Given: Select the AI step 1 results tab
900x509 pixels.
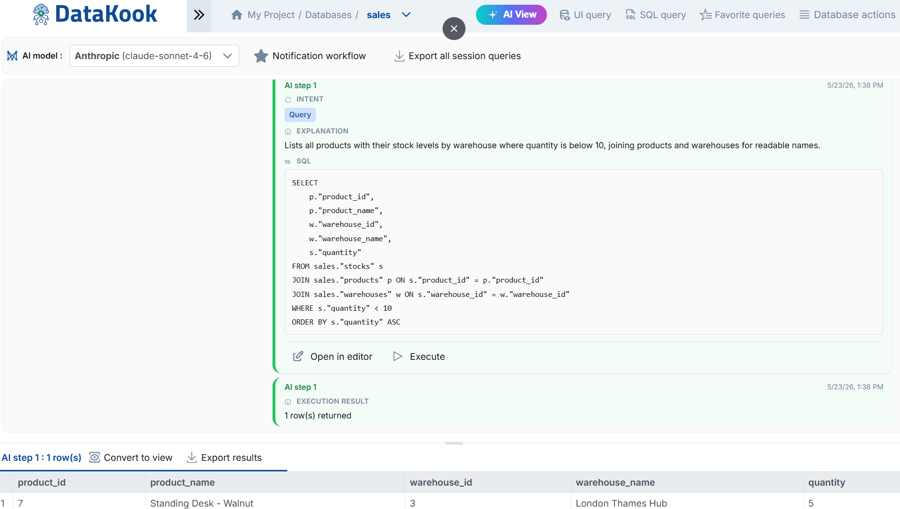Looking at the screenshot, I should 41,458.
